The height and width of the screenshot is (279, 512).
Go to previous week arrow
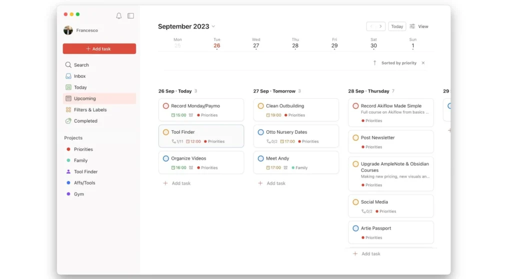[371, 26]
